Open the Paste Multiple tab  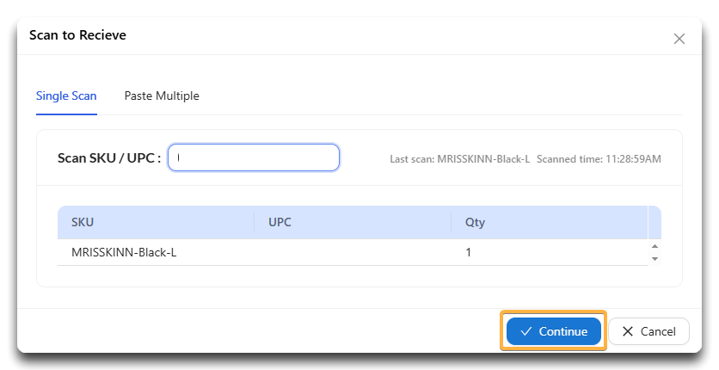[162, 96]
